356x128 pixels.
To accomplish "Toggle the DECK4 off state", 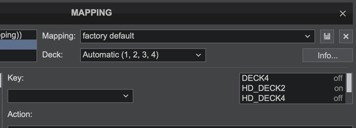I will pyautogui.click(x=338, y=78).
